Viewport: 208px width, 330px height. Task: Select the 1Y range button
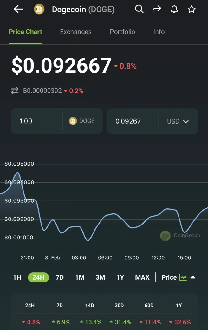point(120,278)
